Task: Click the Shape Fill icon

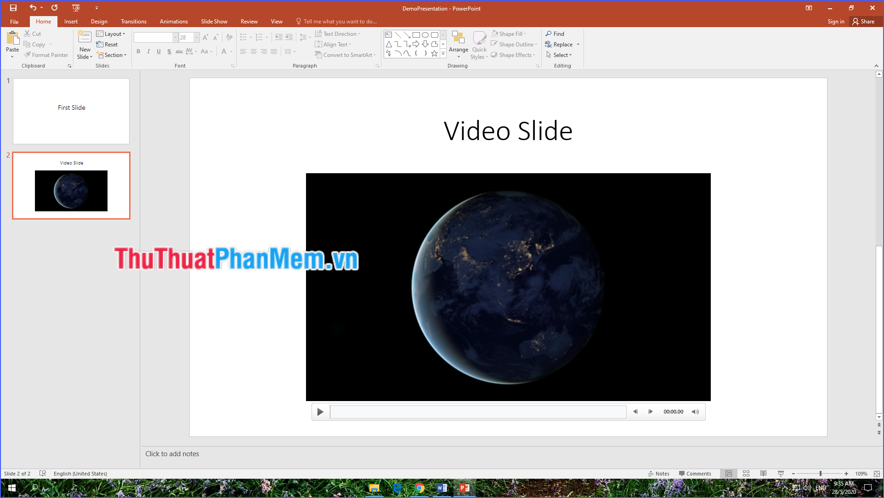Action: [x=494, y=33]
